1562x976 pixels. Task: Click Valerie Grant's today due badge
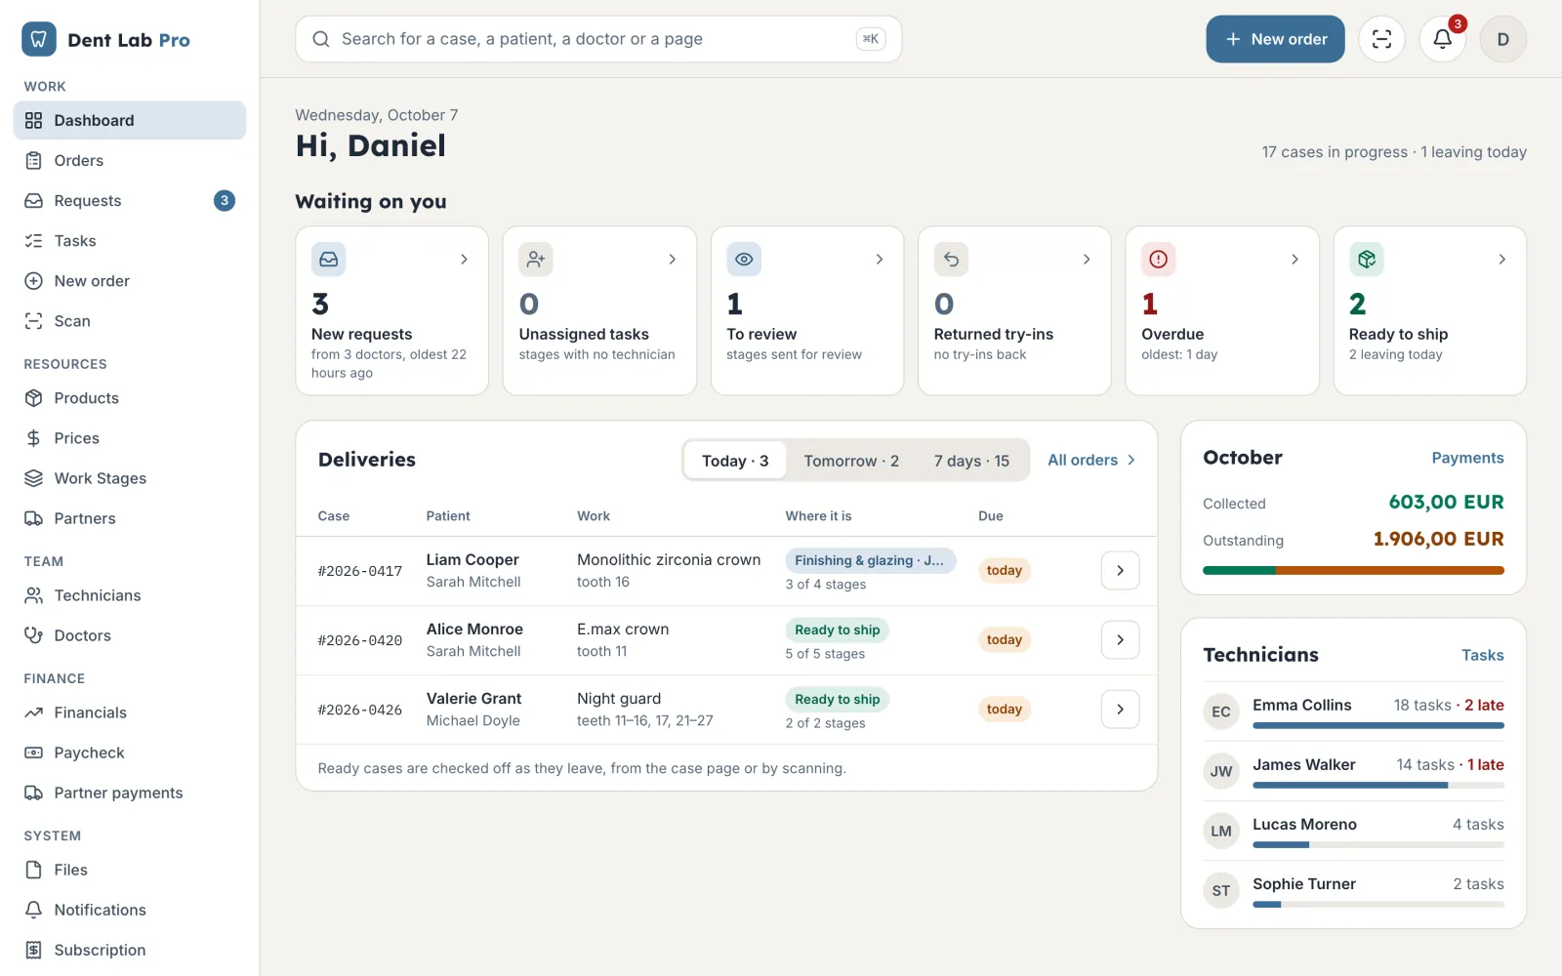coord(1004,709)
